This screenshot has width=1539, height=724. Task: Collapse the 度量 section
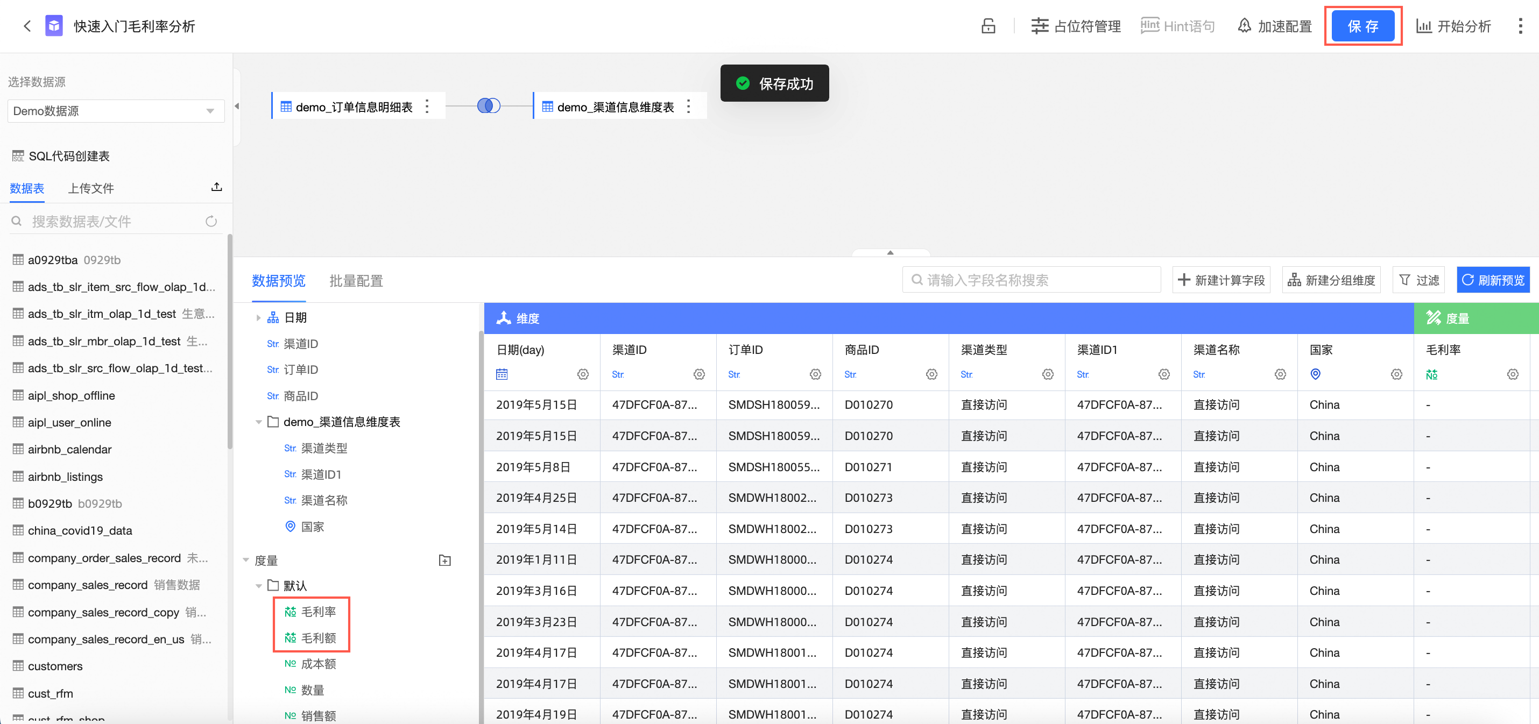tap(245, 560)
